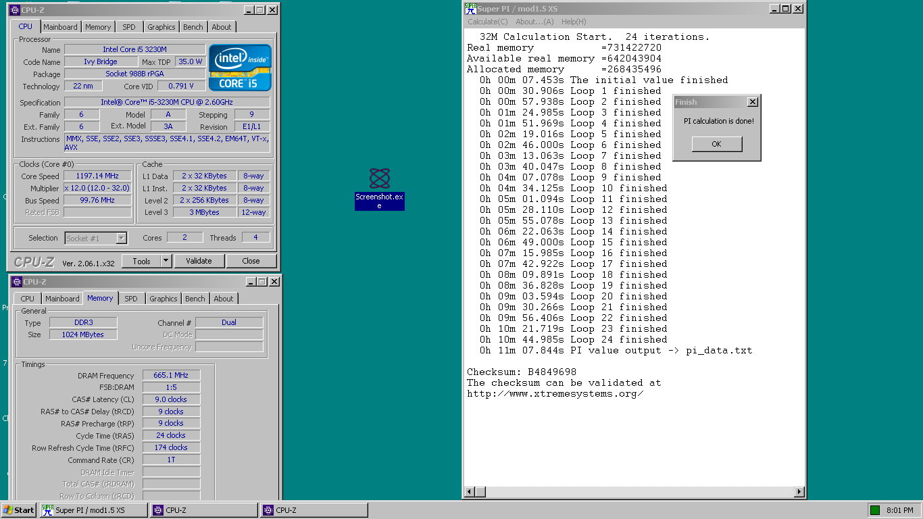The width and height of the screenshot is (923, 519).
Task: Click the left scroll arrow in Super PI
Action: pyautogui.click(x=469, y=492)
